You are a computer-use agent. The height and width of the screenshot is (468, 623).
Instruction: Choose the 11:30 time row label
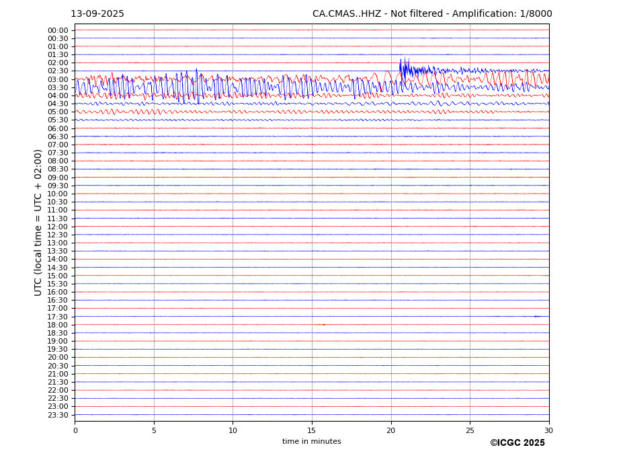point(58,219)
